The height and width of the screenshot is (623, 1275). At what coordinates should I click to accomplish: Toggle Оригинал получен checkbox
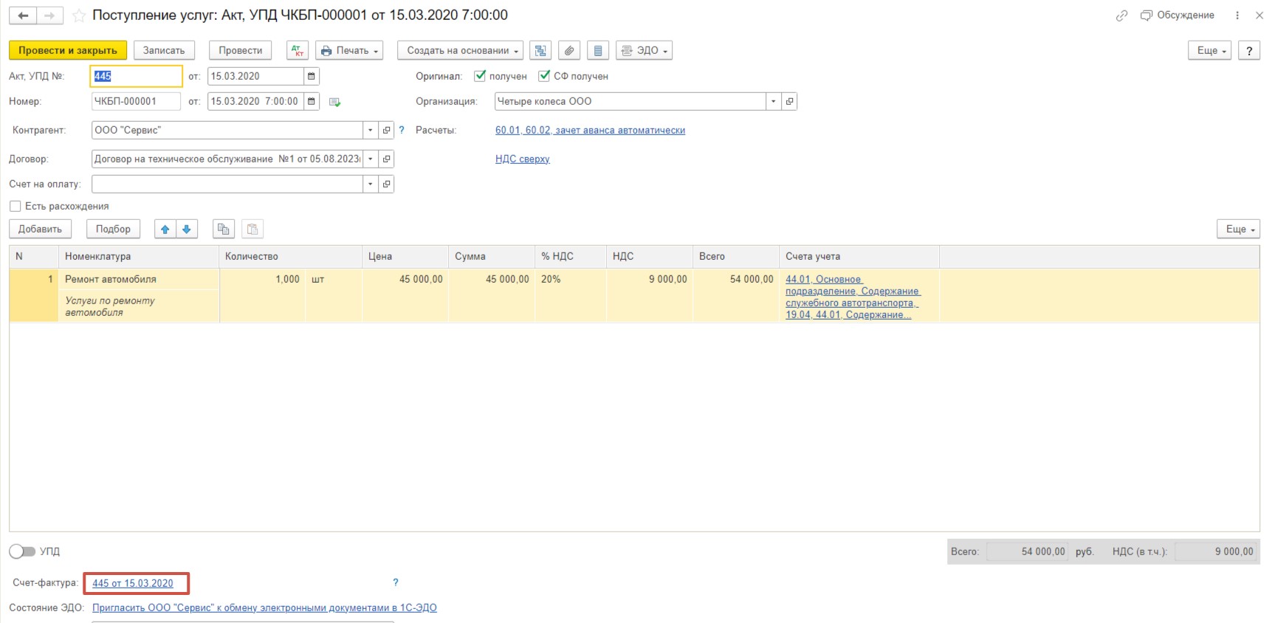point(480,76)
